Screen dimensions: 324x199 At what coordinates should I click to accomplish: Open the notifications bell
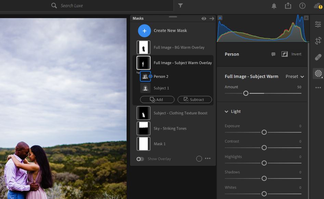click(x=274, y=6)
